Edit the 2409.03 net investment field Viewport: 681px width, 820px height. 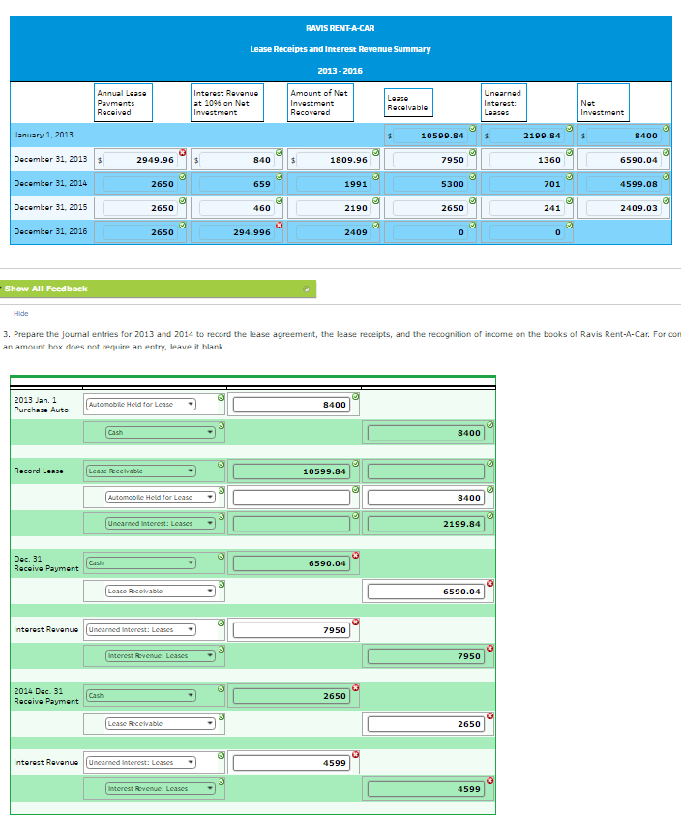[624, 207]
